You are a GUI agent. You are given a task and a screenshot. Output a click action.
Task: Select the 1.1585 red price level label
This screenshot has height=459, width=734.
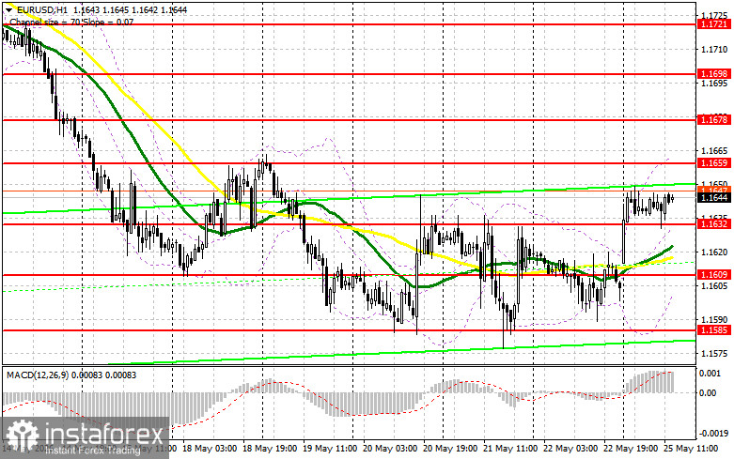713,330
